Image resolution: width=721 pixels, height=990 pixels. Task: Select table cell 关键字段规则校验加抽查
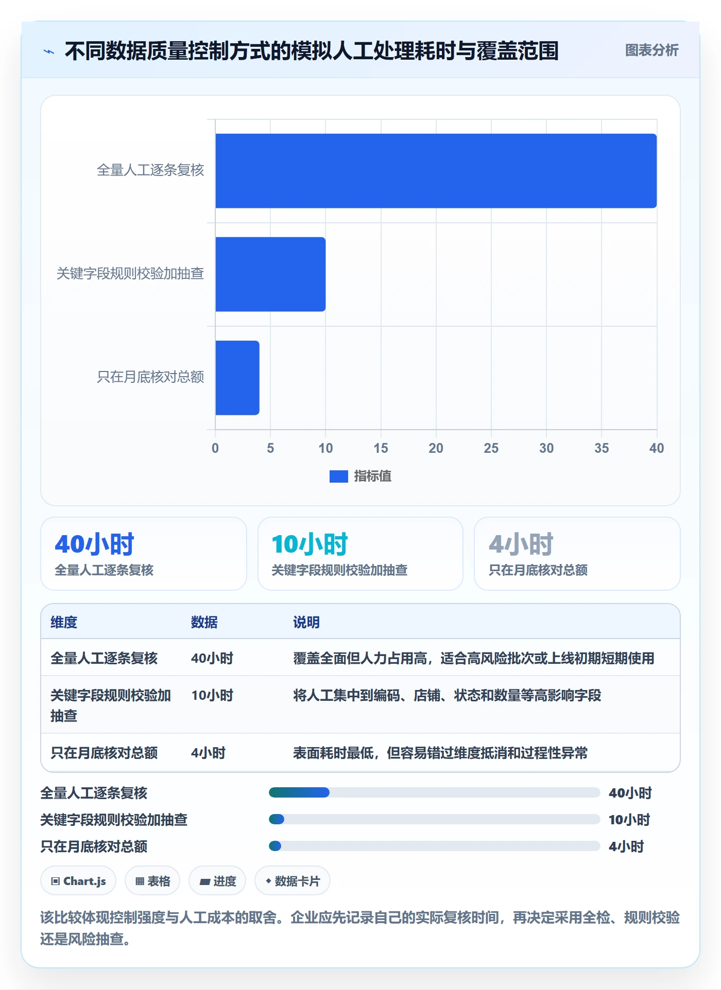tap(111, 705)
